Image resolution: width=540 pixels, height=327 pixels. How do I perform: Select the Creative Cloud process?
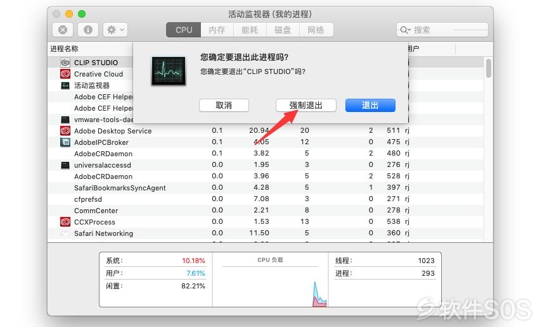point(265,73)
